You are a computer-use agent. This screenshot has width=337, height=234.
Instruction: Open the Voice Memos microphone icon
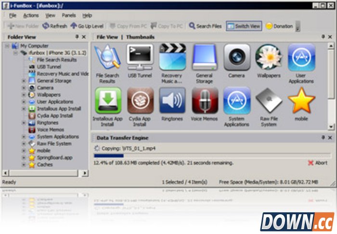(x=205, y=100)
